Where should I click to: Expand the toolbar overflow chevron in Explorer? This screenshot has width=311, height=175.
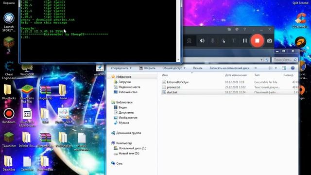(256, 68)
